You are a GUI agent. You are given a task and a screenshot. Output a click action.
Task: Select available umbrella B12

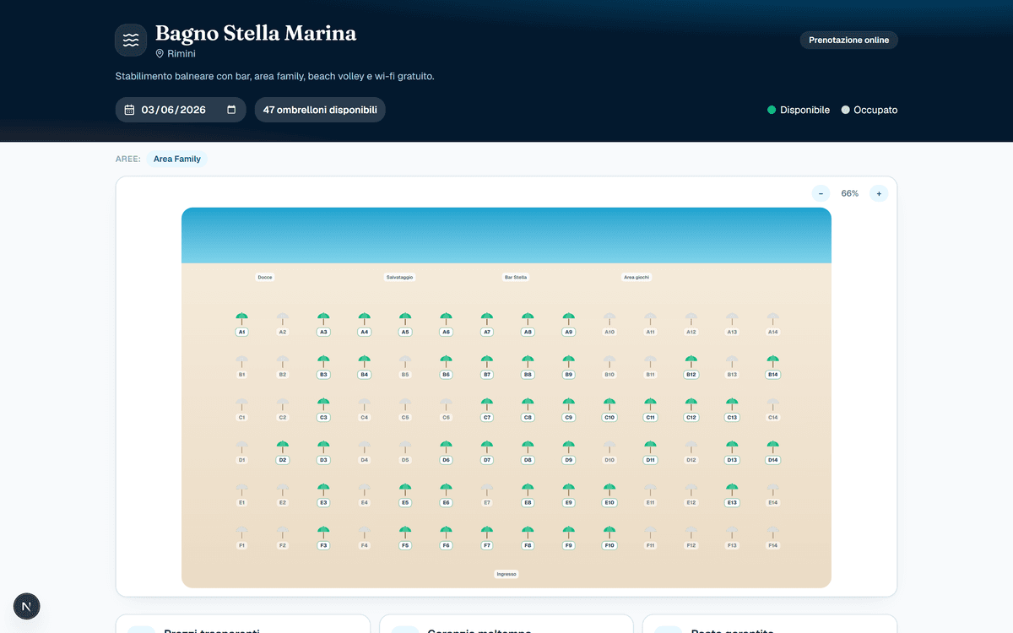(x=691, y=366)
